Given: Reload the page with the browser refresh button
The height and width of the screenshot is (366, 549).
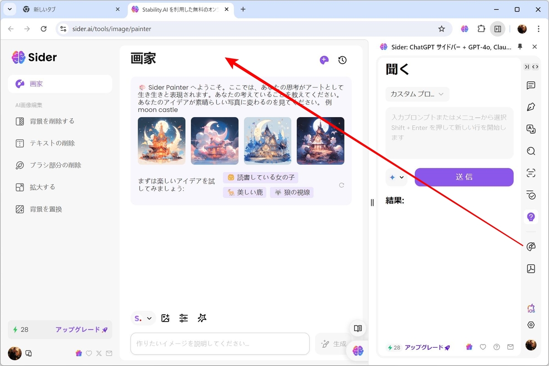Looking at the screenshot, I should click(43, 29).
